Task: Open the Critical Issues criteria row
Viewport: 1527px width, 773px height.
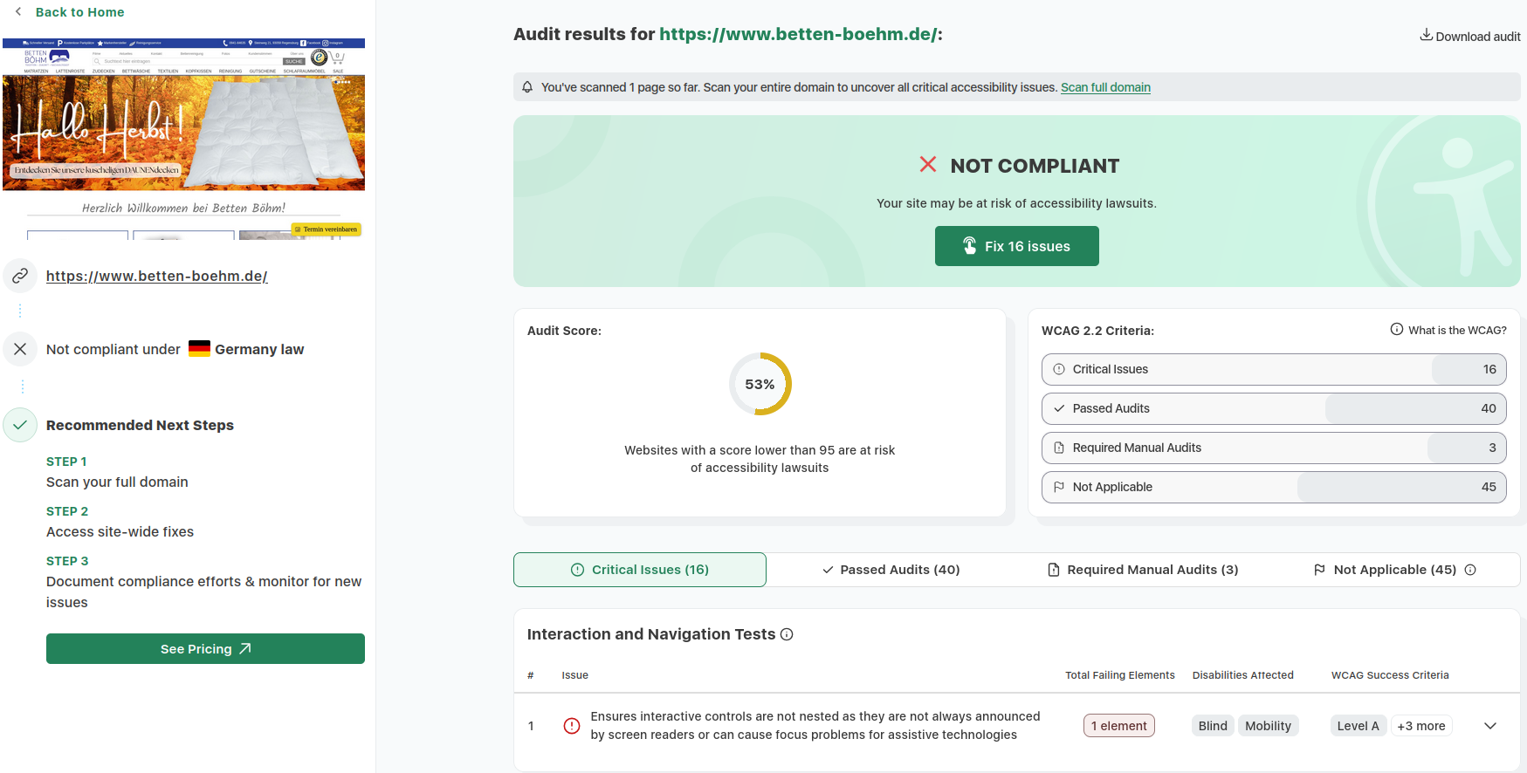Action: coord(1273,369)
